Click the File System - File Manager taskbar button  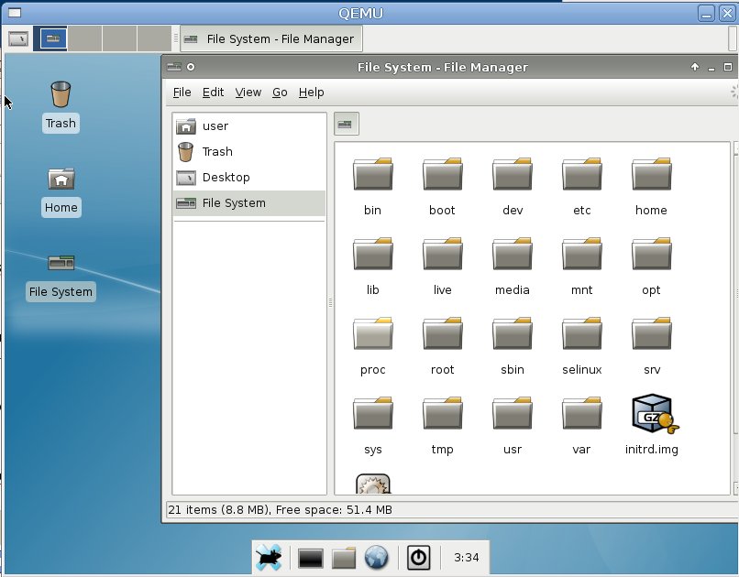point(271,38)
